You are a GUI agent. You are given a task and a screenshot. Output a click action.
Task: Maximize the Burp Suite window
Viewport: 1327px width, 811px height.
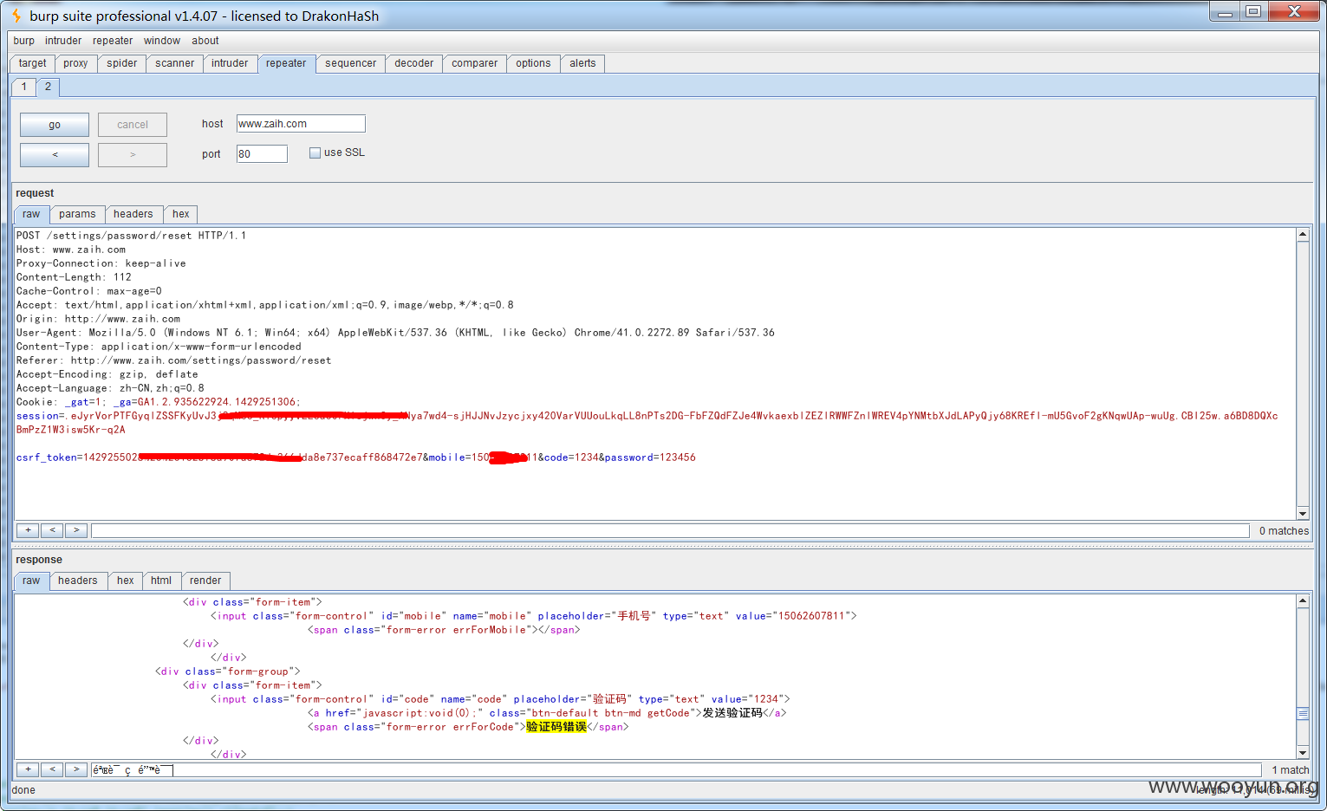point(1253,11)
